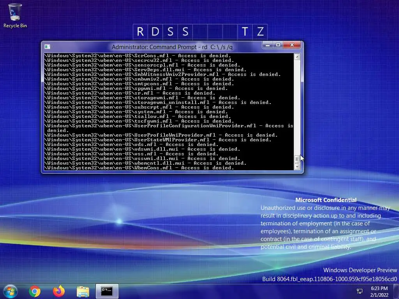Click the Command Prompt title bar system icon
399x299 pixels.
(x=47, y=47)
